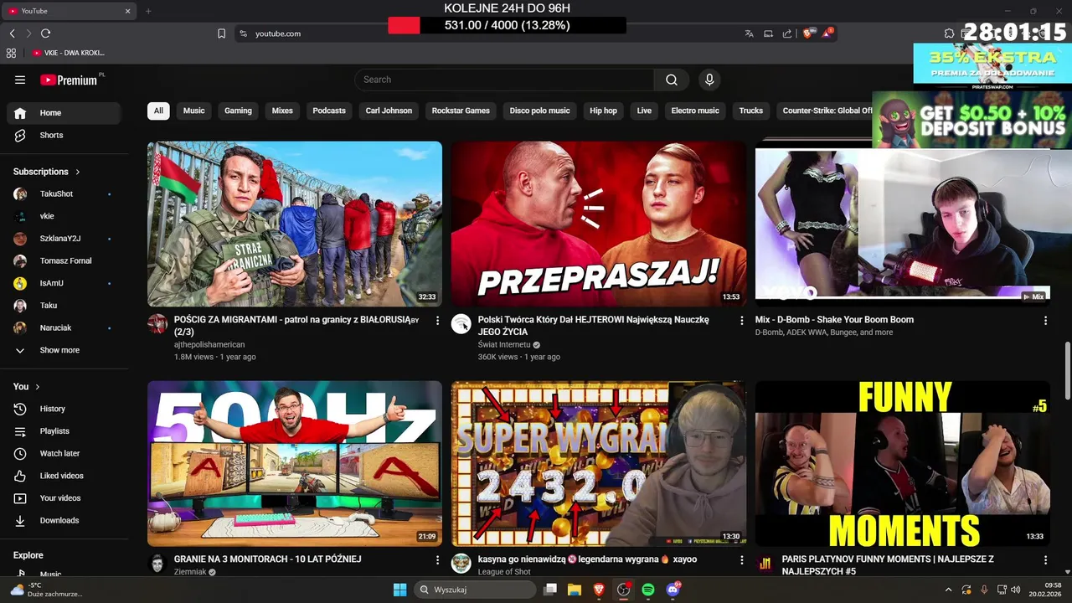
Task: Open Your videos in the sidebar
Action: pyautogui.click(x=64, y=497)
